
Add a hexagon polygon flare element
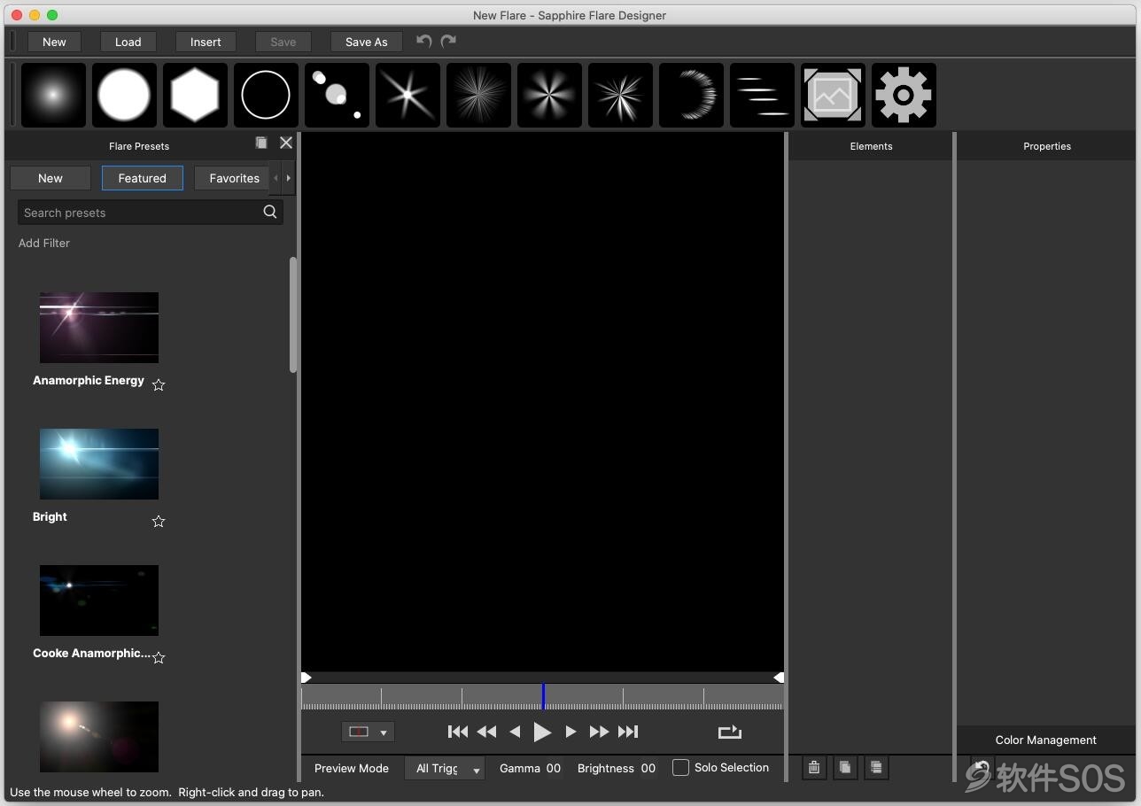[x=195, y=95]
